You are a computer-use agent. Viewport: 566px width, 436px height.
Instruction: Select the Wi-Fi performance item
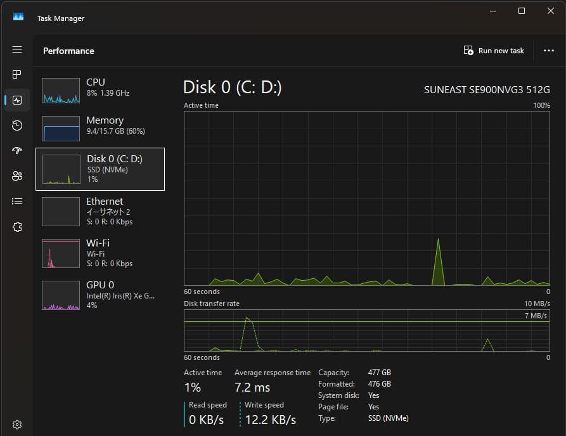coord(100,253)
